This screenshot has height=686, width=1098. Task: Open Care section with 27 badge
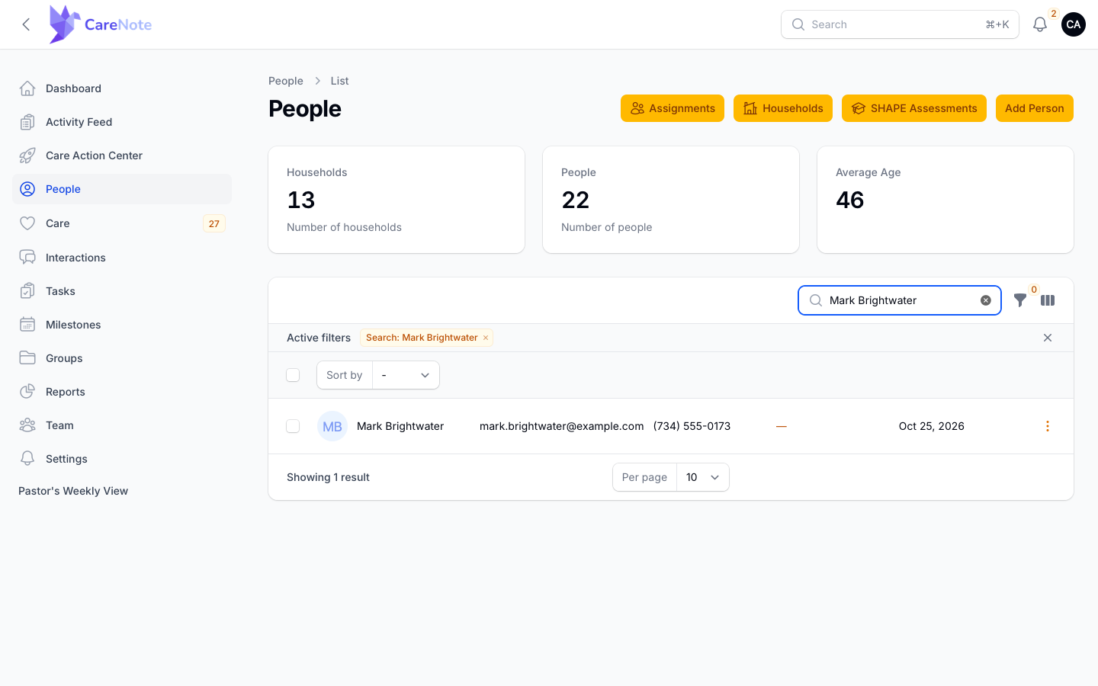point(122,223)
